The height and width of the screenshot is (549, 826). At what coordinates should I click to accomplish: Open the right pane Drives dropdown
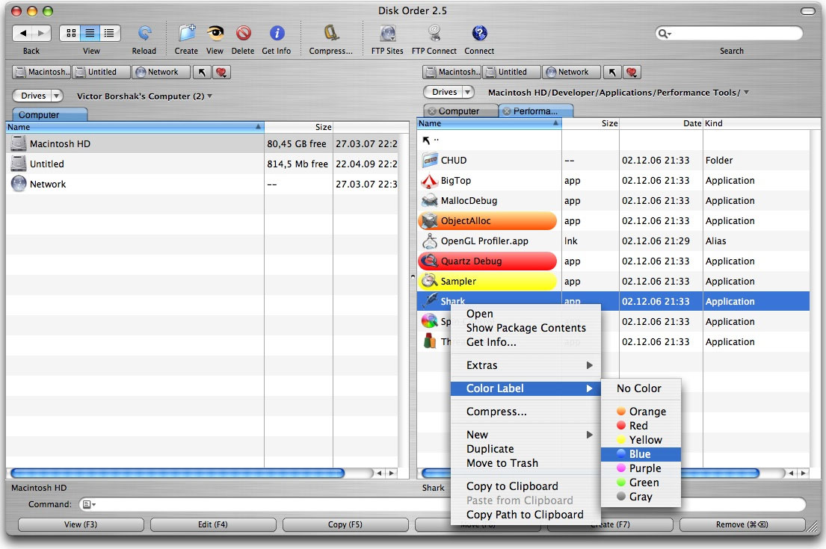(x=449, y=92)
